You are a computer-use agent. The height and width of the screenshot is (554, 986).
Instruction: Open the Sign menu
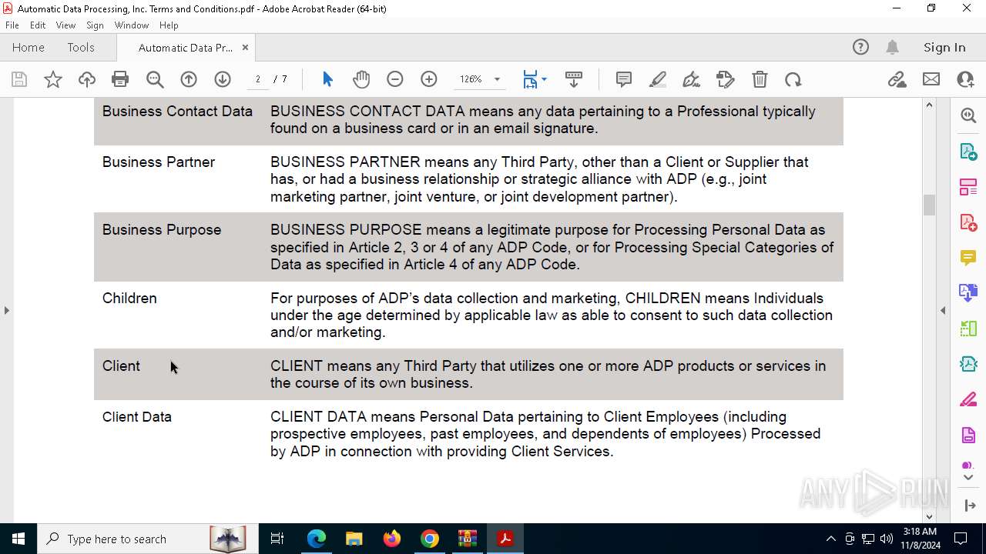pos(96,25)
